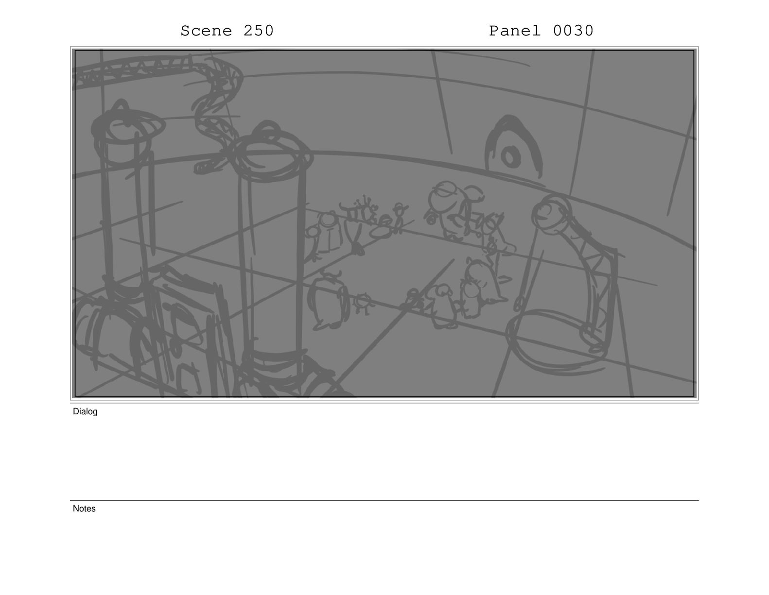Select the small spiky creature beside big character
The image size is (769, 595).
coord(362,304)
